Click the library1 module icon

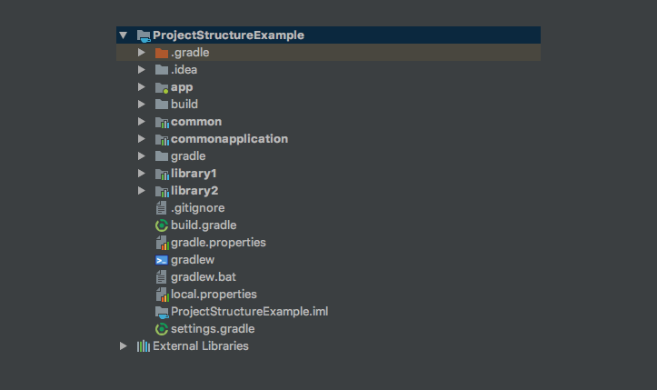point(162,174)
